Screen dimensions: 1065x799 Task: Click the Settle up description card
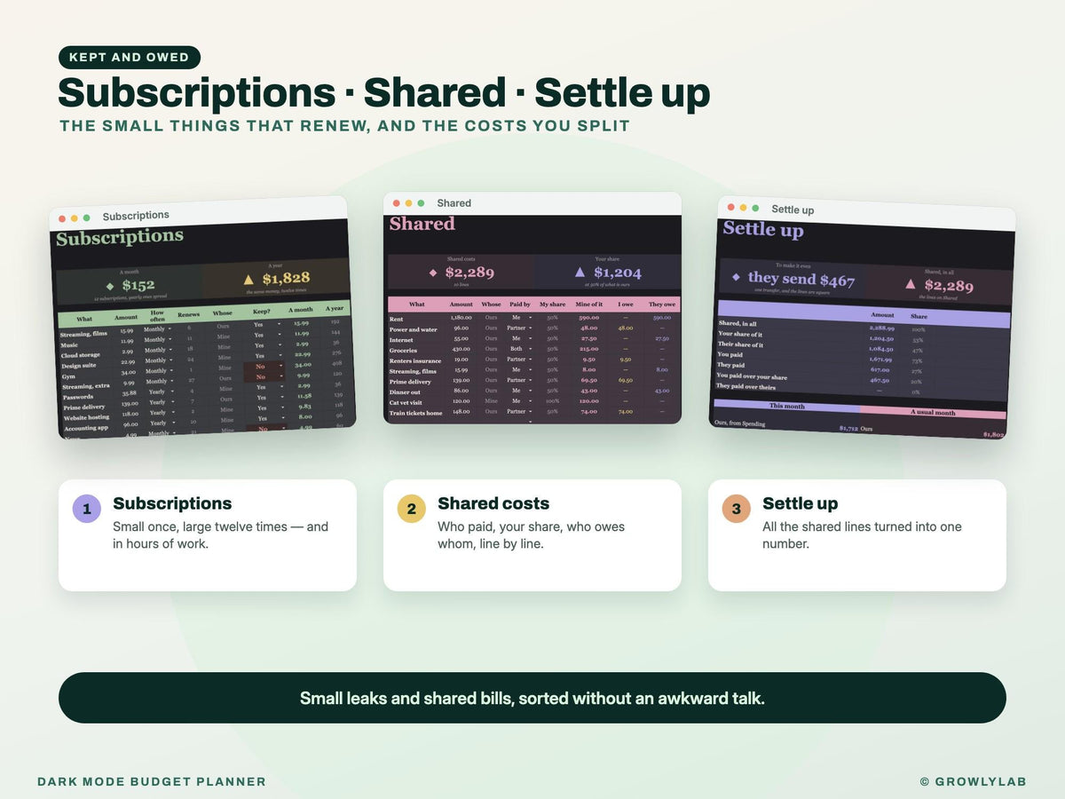click(x=857, y=535)
